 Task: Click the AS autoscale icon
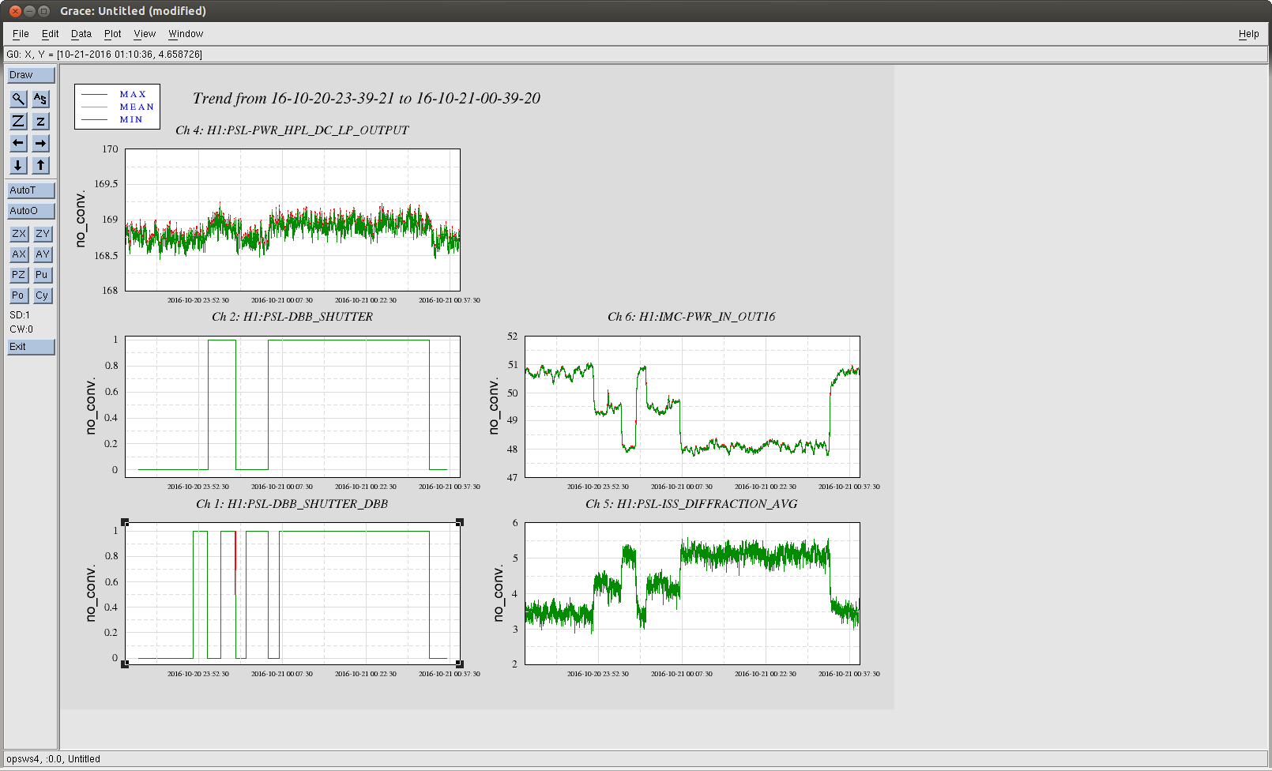41,99
